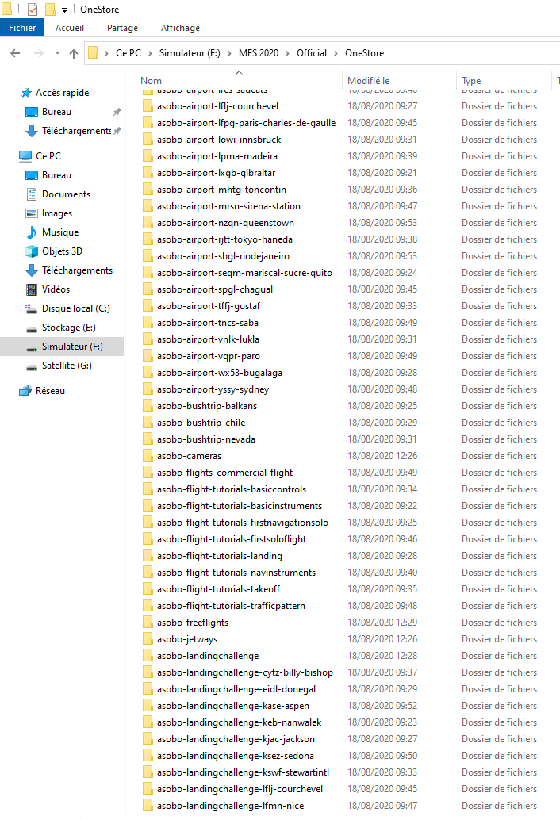
Task: Expand chevron after MFS 2020 breadcrumb
Action: click(x=287, y=53)
